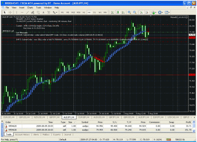Open the Journal terminal tab
Image resolution: width=197 pixels, height=142 pixels.
click(x=67, y=134)
